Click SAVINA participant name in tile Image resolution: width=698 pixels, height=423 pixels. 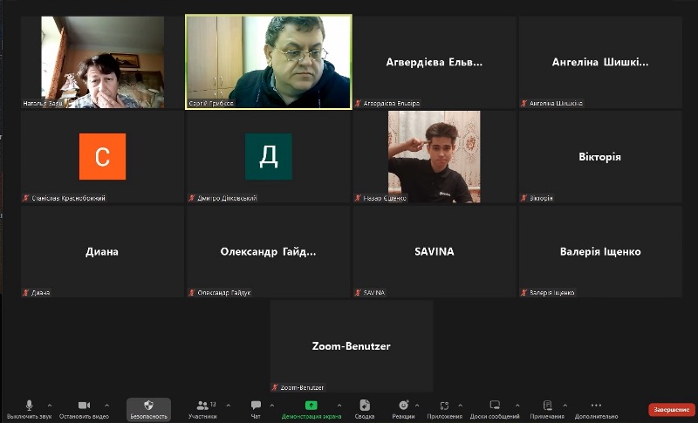click(x=434, y=252)
